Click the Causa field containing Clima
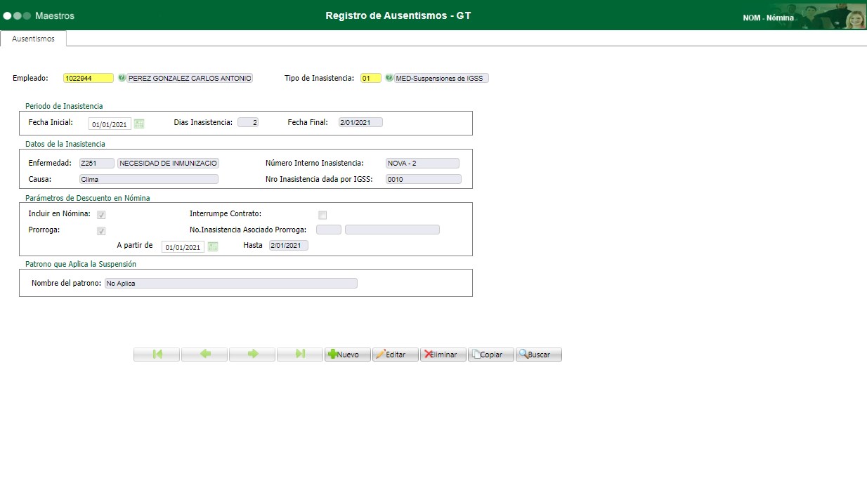Image resolution: width=867 pixels, height=490 pixels. pos(148,179)
